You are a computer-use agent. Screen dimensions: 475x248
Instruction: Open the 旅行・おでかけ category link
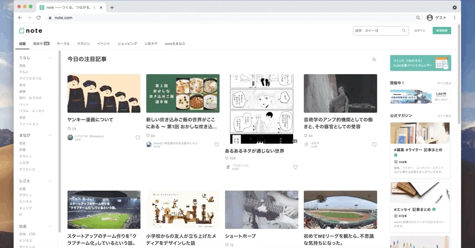pos(30,98)
